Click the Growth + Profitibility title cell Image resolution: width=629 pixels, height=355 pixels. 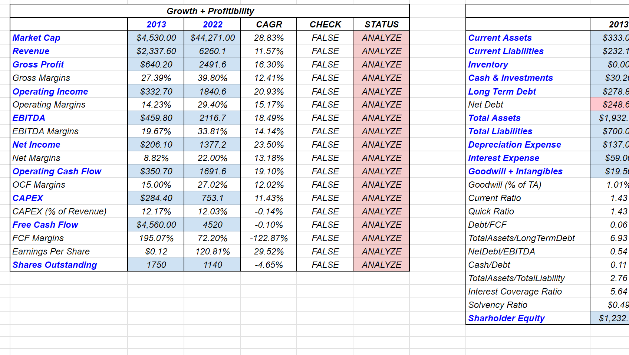(x=210, y=11)
